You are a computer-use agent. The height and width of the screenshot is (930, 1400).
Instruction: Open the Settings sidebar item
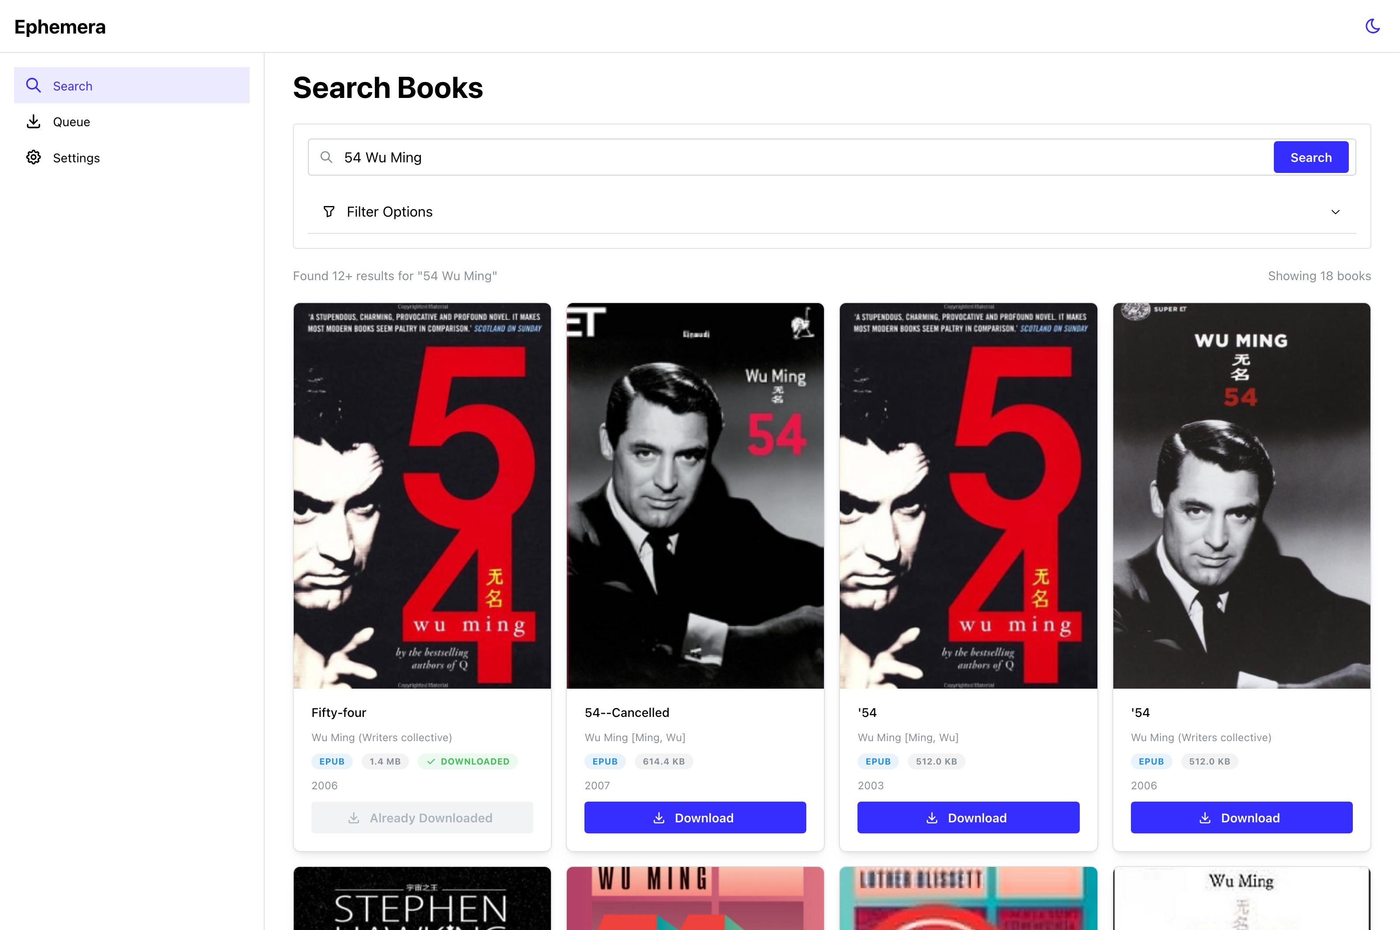pyautogui.click(x=131, y=157)
